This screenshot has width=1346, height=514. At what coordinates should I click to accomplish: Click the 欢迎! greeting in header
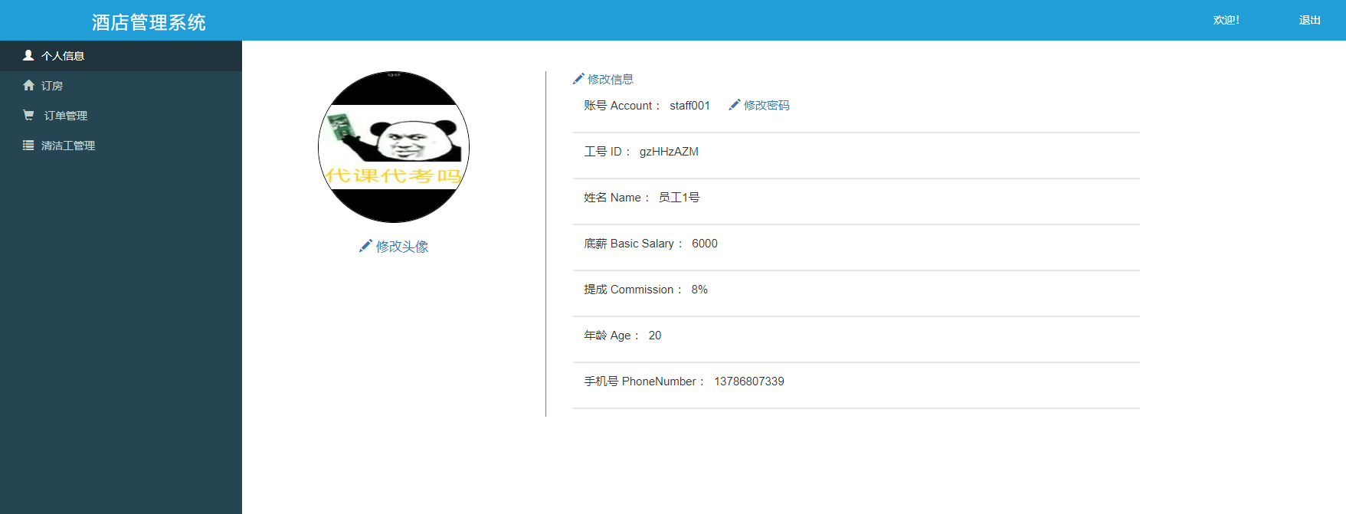click(1226, 20)
